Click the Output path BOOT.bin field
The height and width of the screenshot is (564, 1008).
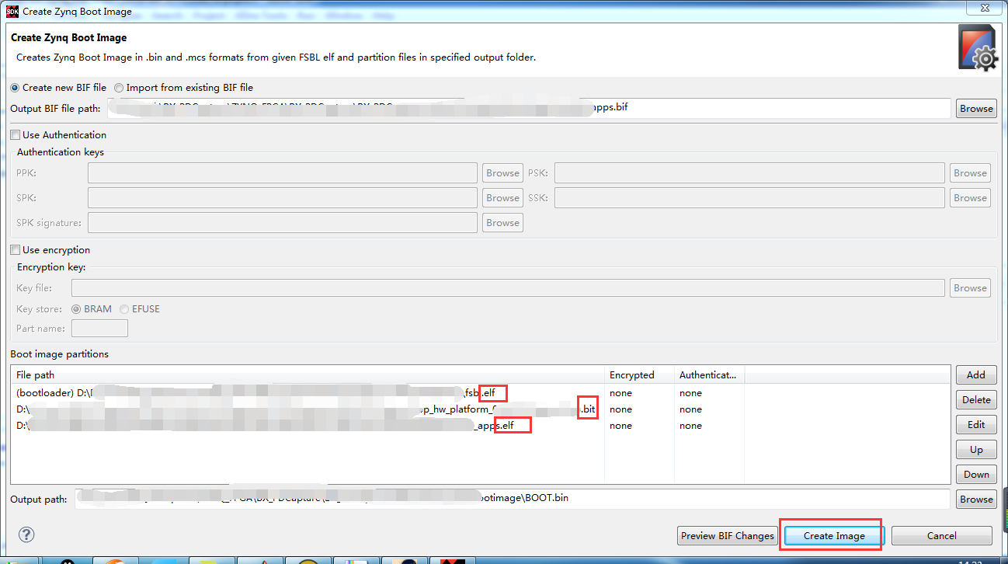click(513, 498)
